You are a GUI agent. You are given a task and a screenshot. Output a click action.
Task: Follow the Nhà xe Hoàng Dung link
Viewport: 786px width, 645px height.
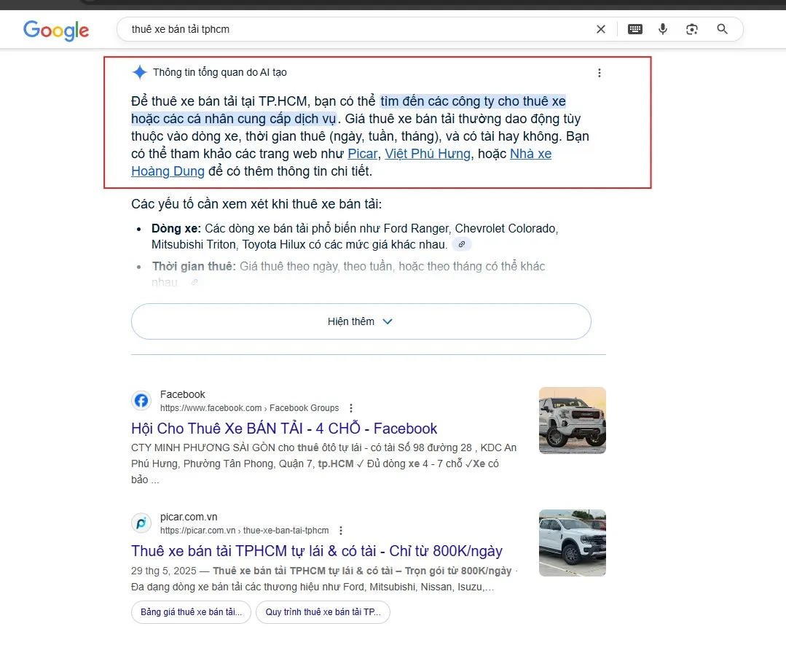pyautogui.click(x=530, y=154)
